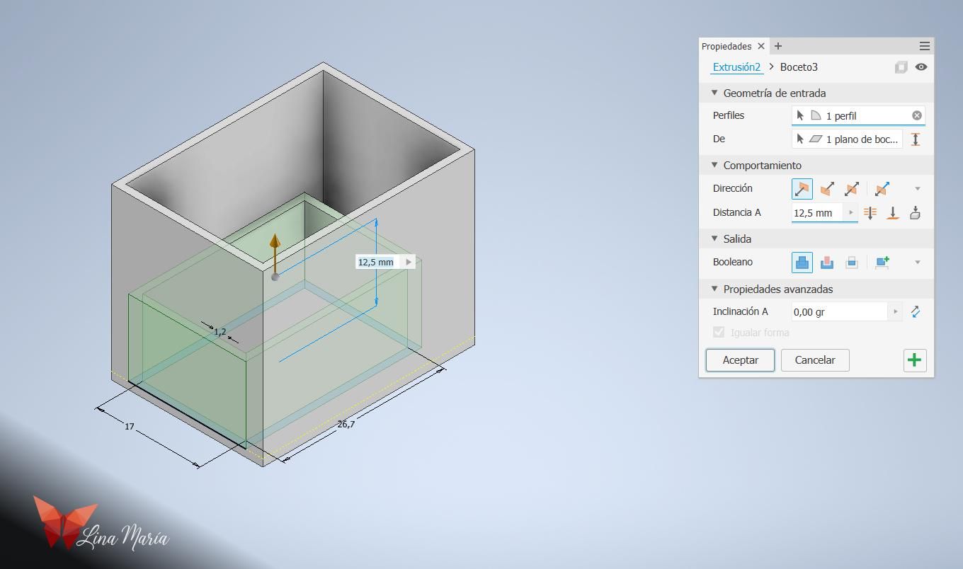Collapse the Geometría de entrada section

click(x=714, y=93)
